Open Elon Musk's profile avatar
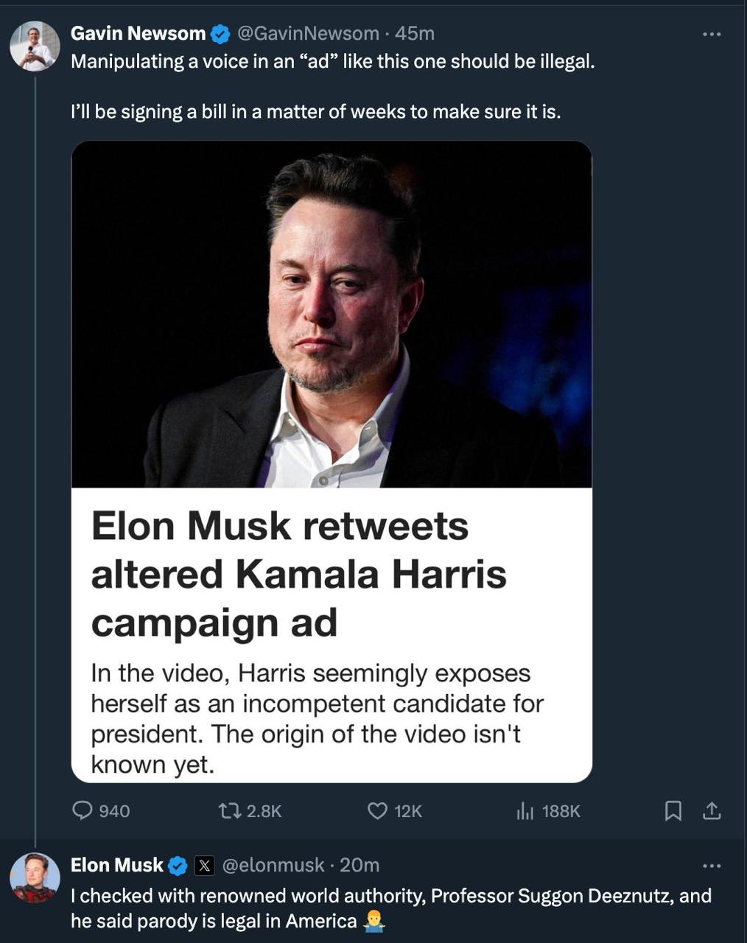This screenshot has width=747, height=943. pyautogui.click(x=35, y=878)
